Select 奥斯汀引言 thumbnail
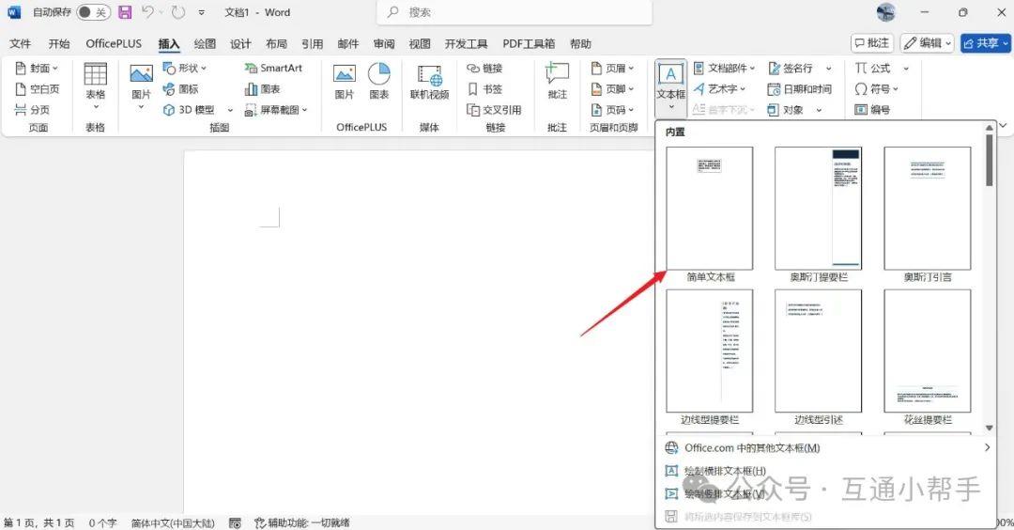 pos(928,208)
